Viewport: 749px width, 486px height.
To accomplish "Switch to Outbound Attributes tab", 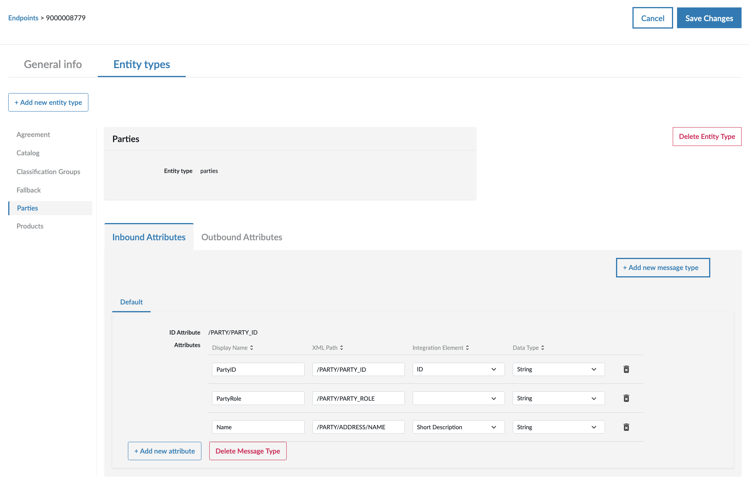I will coord(242,237).
